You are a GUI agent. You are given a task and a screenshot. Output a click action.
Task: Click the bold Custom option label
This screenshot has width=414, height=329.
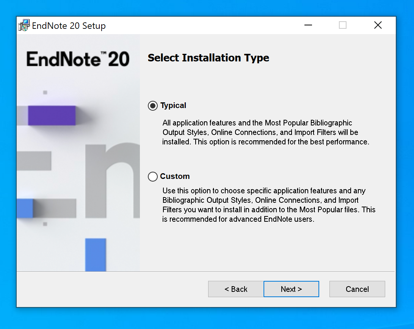(x=175, y=177)
